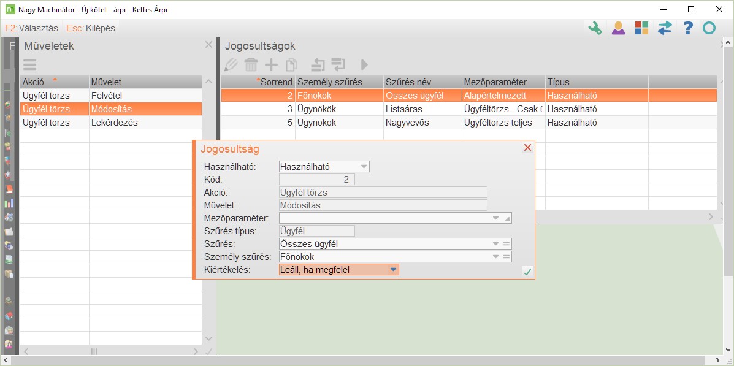
Task: Open help via the question mark icon
Action: click(x=688, y=28)
